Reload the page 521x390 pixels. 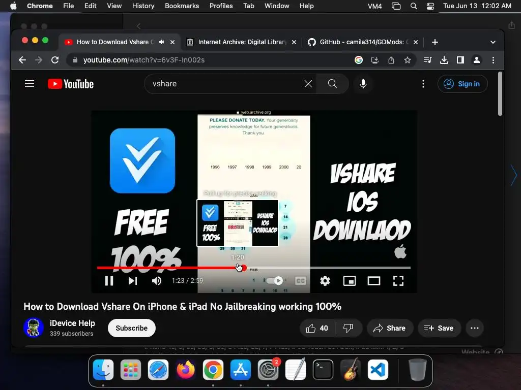tap(55, 60)
